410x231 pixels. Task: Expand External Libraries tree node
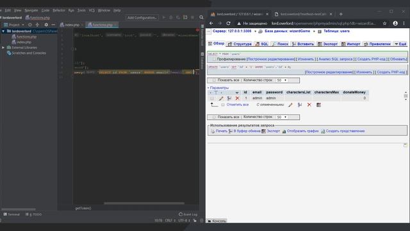pos(3,47)
